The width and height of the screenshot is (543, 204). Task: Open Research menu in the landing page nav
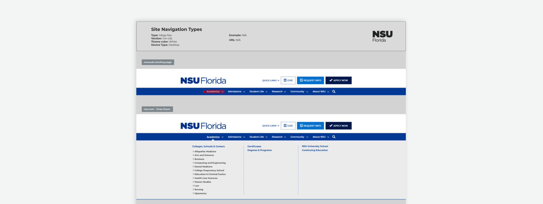click(x=279, y=91)
